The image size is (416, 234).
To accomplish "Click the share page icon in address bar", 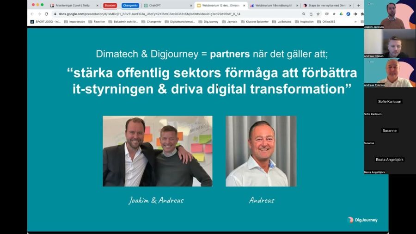I will pyautogui.click(x=311, y=14).
